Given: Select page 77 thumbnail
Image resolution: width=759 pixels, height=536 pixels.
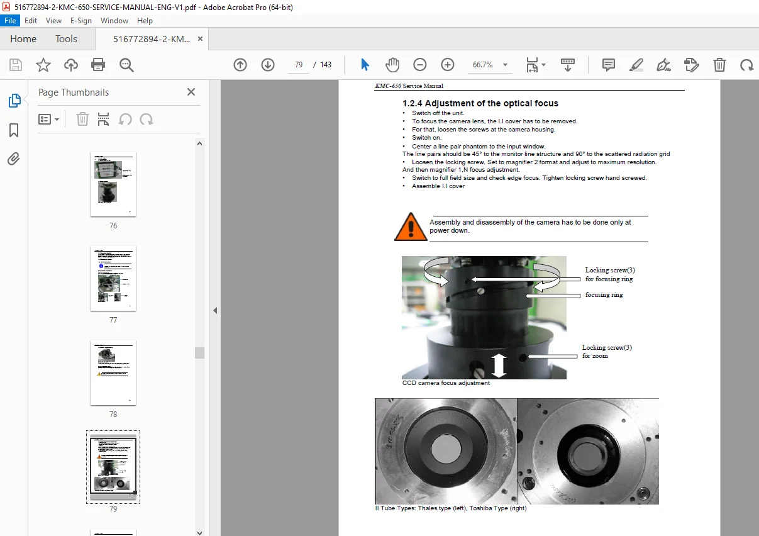Looking at the screenshot, I should (x=113, y=279).
